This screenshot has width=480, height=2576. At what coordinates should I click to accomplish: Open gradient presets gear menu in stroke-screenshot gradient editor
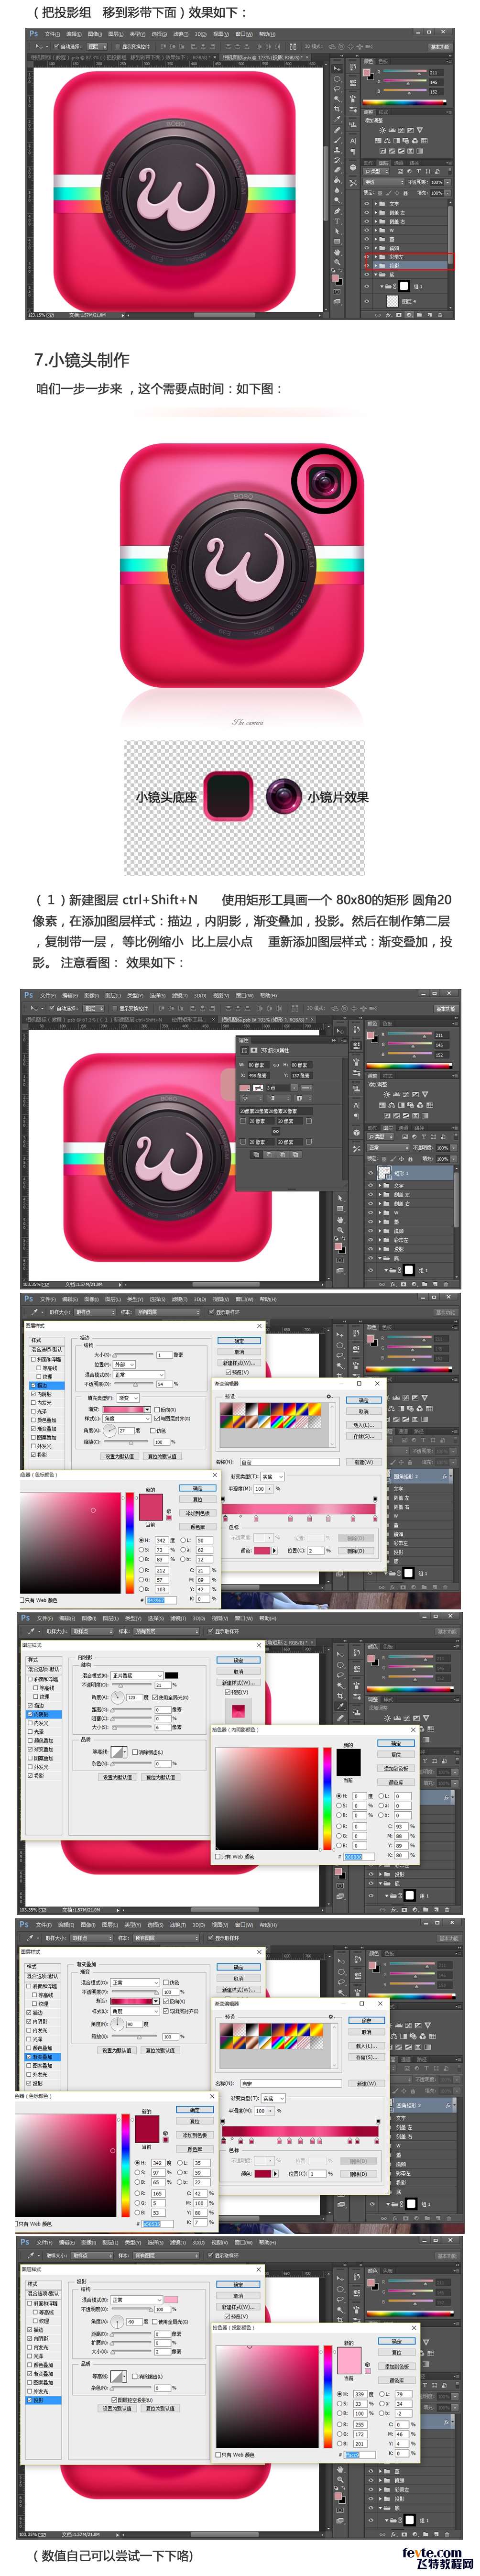tap(329, 1396)
